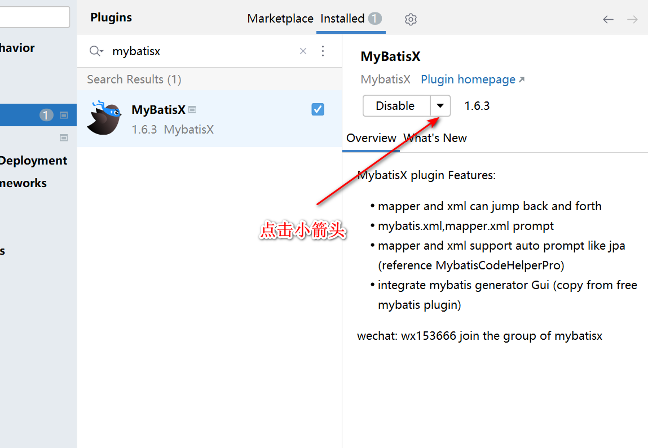Go forward with the right arrow

(x=632, y=19)
